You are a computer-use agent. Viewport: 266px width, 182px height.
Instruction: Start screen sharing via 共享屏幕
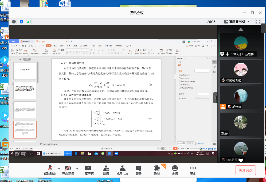click(88, 170)
